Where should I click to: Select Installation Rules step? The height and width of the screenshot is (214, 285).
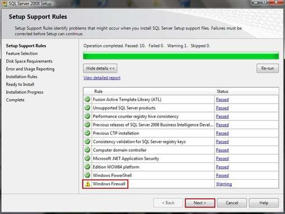pos(21,77)
